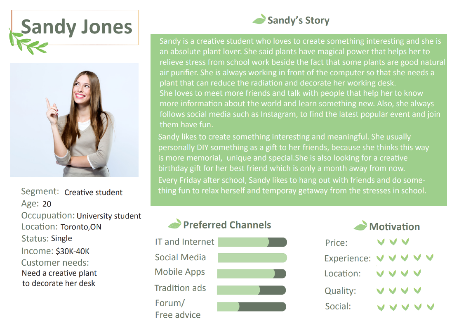This screenshot has width=459, height=333.
Task: Click the Toronto,ON location text
Action: click(81, 227)
